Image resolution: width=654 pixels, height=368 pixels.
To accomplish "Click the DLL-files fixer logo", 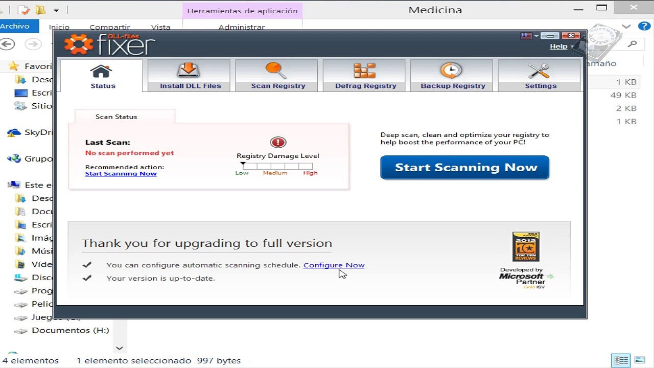I will [x=109, y=44].
